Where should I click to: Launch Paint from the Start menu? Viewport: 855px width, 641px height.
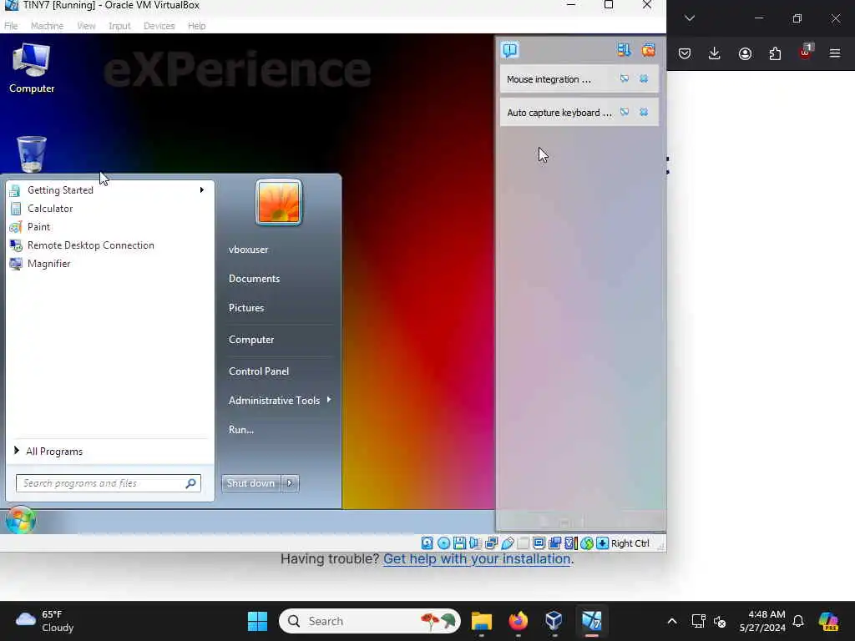pos(109,227)
